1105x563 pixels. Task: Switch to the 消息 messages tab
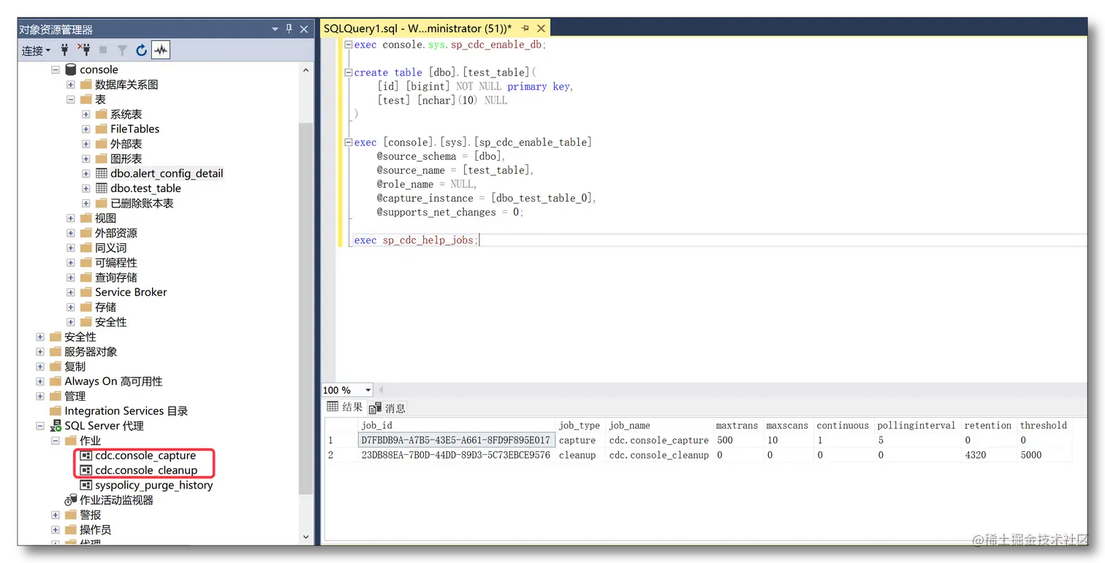coord(388,408)
